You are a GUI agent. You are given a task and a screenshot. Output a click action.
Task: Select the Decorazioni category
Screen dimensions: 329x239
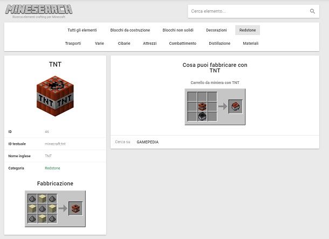pos(216,30)
